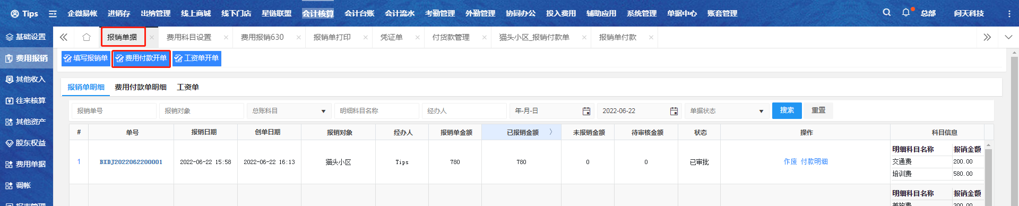Open 费用单据 in the sidebar
The width and height of the screenshot is (1019, 206).
(x=27, y=164)
